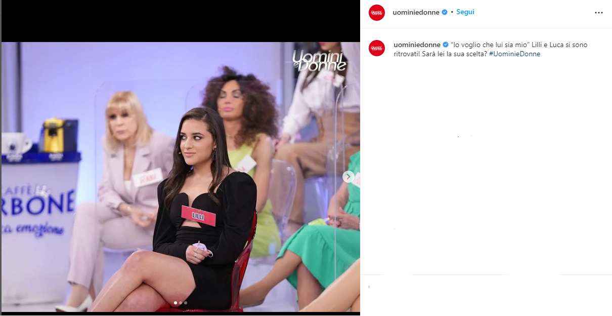Click the main photo of Lilli seated
The image size is (612, 316).
(181, 177)
